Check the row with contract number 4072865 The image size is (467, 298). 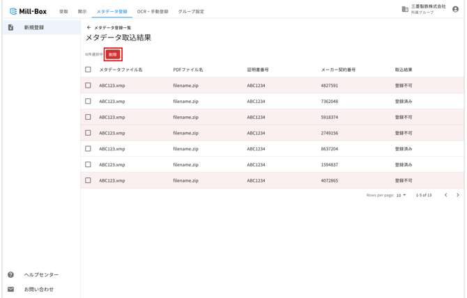click(88, 180)
